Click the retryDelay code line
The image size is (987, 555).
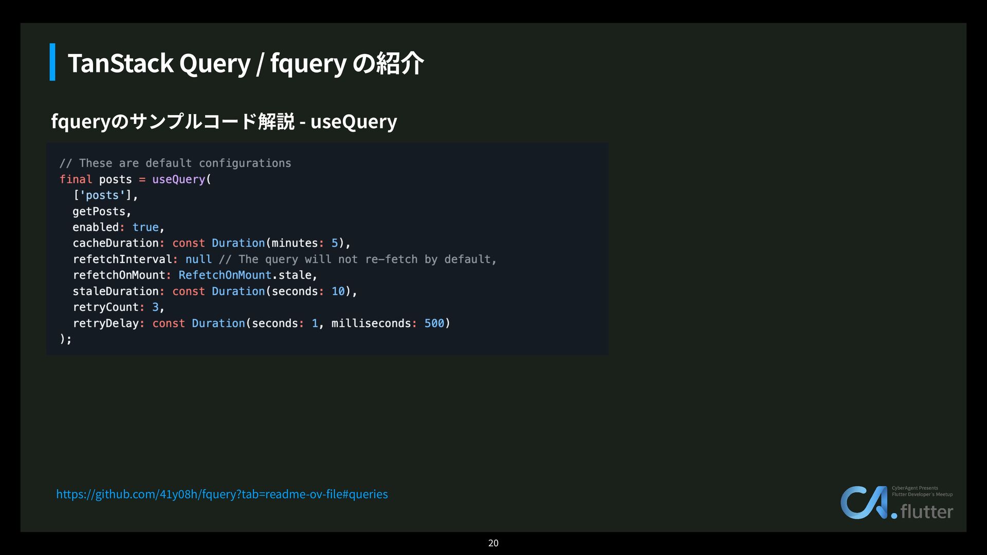point(261,323)
